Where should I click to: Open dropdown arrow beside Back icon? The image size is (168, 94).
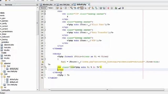[63, 8]
